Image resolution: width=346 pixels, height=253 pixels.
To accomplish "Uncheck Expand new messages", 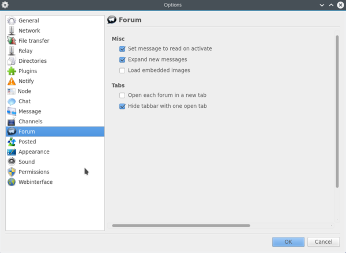I will pyautogui.click(x=122, y=59).
